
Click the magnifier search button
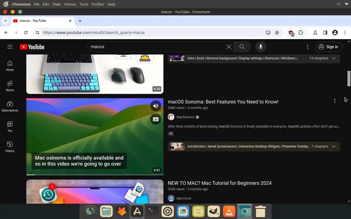point(242,47)
